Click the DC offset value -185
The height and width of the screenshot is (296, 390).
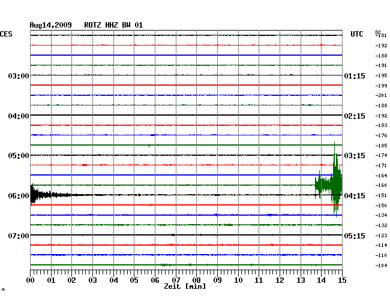(381, 146)
